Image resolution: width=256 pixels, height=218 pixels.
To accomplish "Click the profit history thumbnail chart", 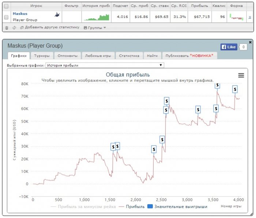I will [96, 17].
